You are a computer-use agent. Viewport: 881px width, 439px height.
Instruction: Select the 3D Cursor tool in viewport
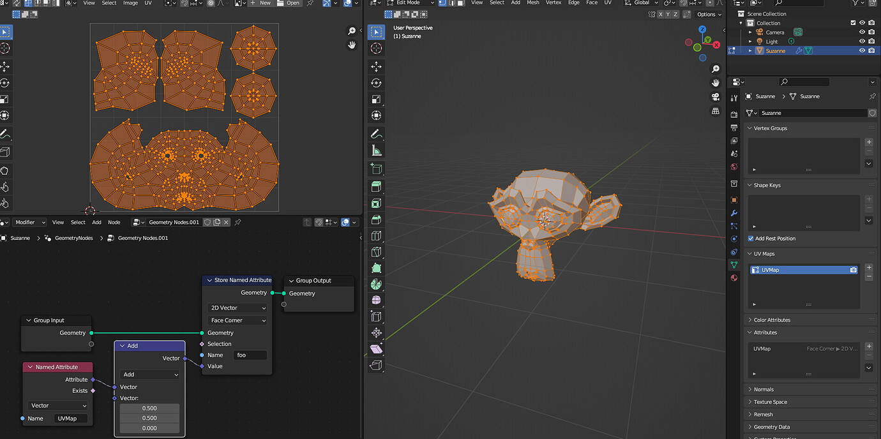point(376,48)
